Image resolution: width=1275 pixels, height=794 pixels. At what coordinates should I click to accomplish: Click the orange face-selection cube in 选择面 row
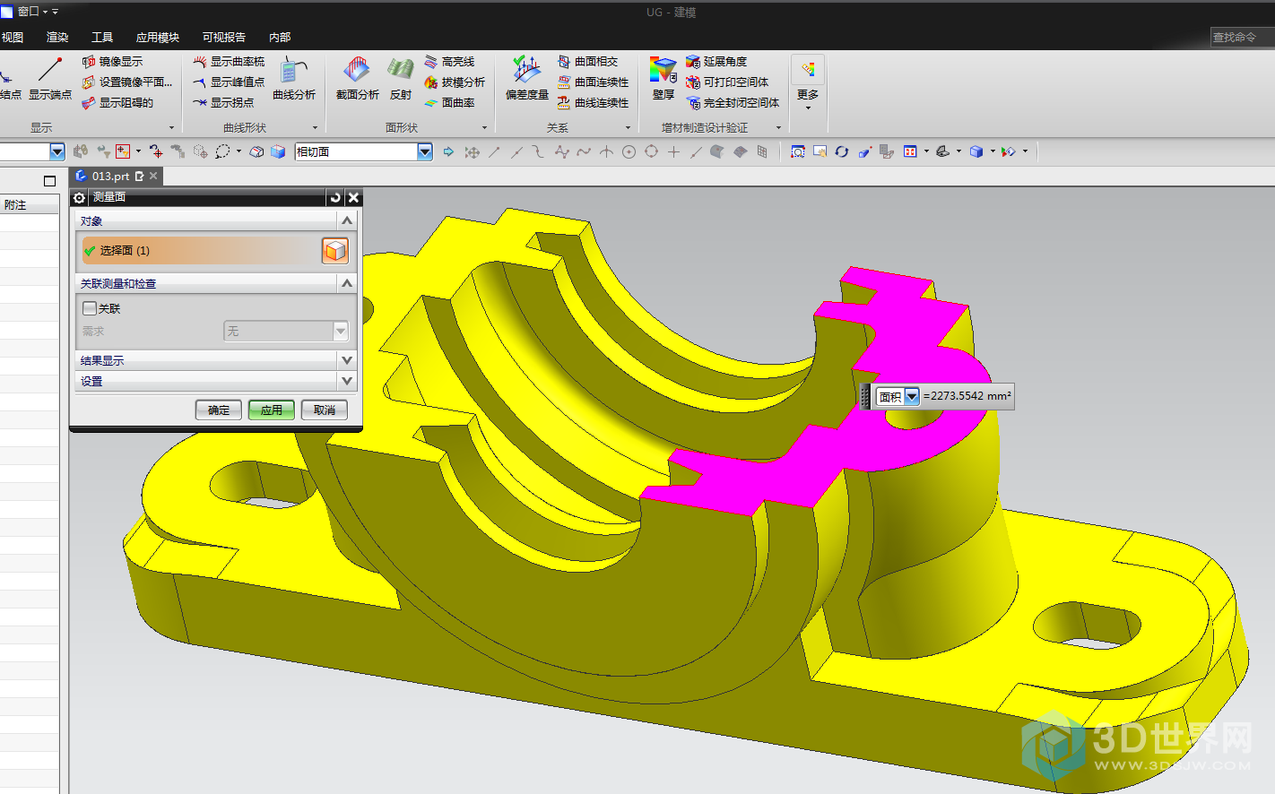334,251
